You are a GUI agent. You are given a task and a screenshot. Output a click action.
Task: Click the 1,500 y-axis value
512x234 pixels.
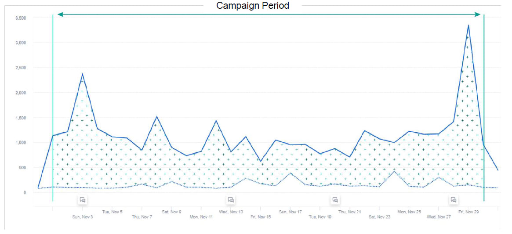pos(21,118)
